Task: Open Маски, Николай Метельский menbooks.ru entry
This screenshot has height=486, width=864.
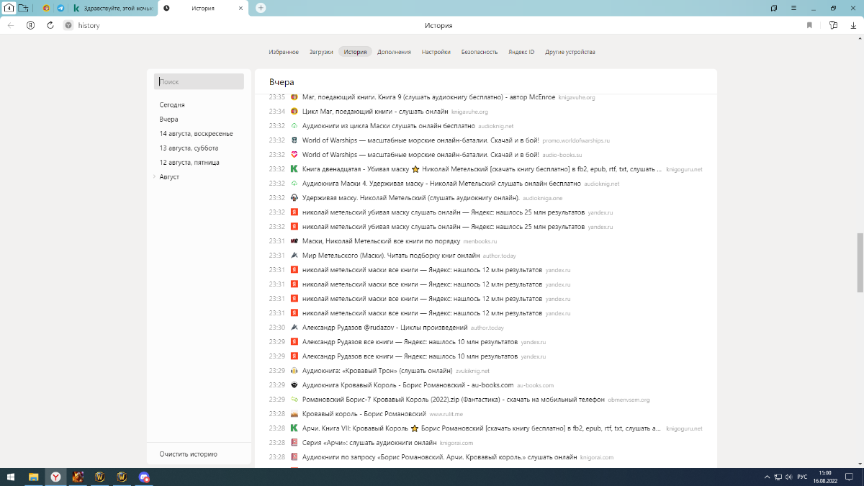Action: coord(382,241)
